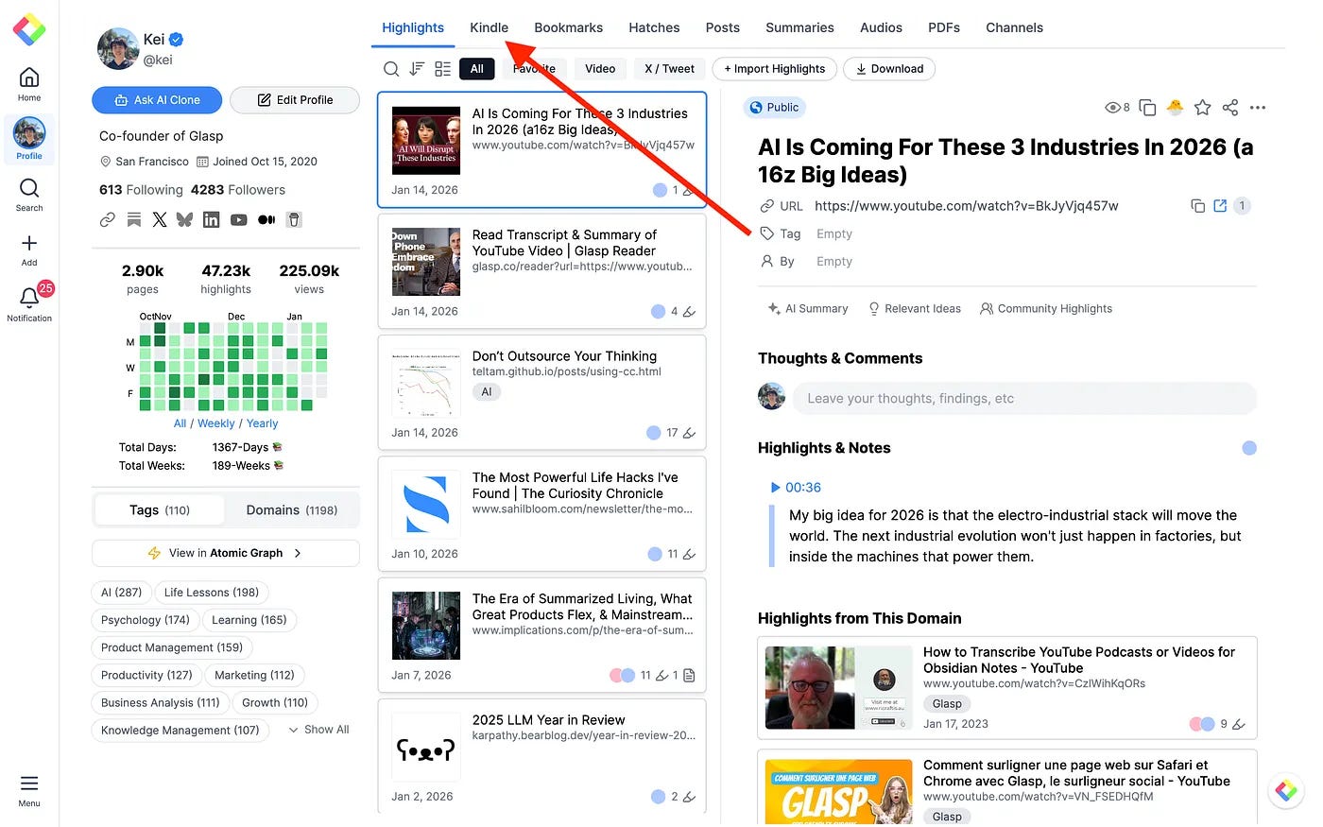The width and height of the screenshot is (1323, 827).
Task: Open the Hatches tab
Action: point(654,27)
